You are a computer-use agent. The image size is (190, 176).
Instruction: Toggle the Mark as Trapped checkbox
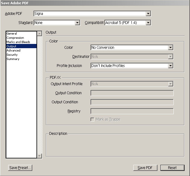pyautogui.click(x=92, y=119)
